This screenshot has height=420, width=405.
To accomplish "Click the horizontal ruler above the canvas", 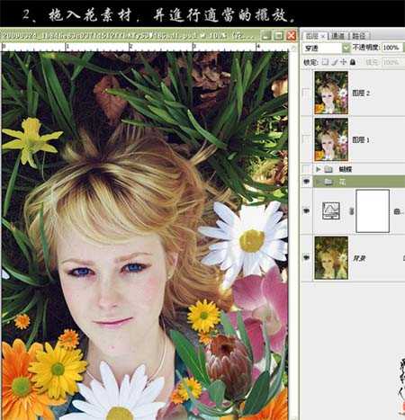I will 146,47.
